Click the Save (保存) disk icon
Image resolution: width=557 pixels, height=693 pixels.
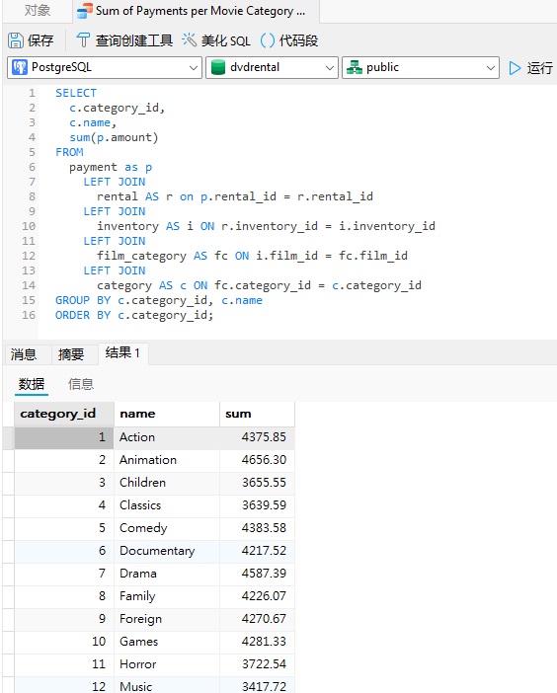point(16,40)
